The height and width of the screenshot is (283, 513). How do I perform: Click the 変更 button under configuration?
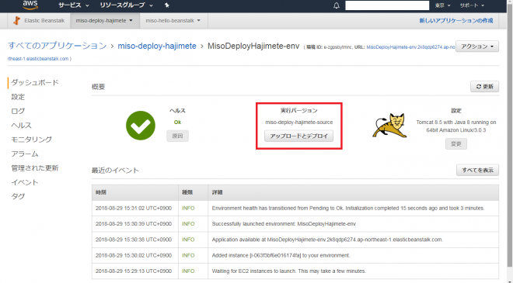(x=456, y=143)
